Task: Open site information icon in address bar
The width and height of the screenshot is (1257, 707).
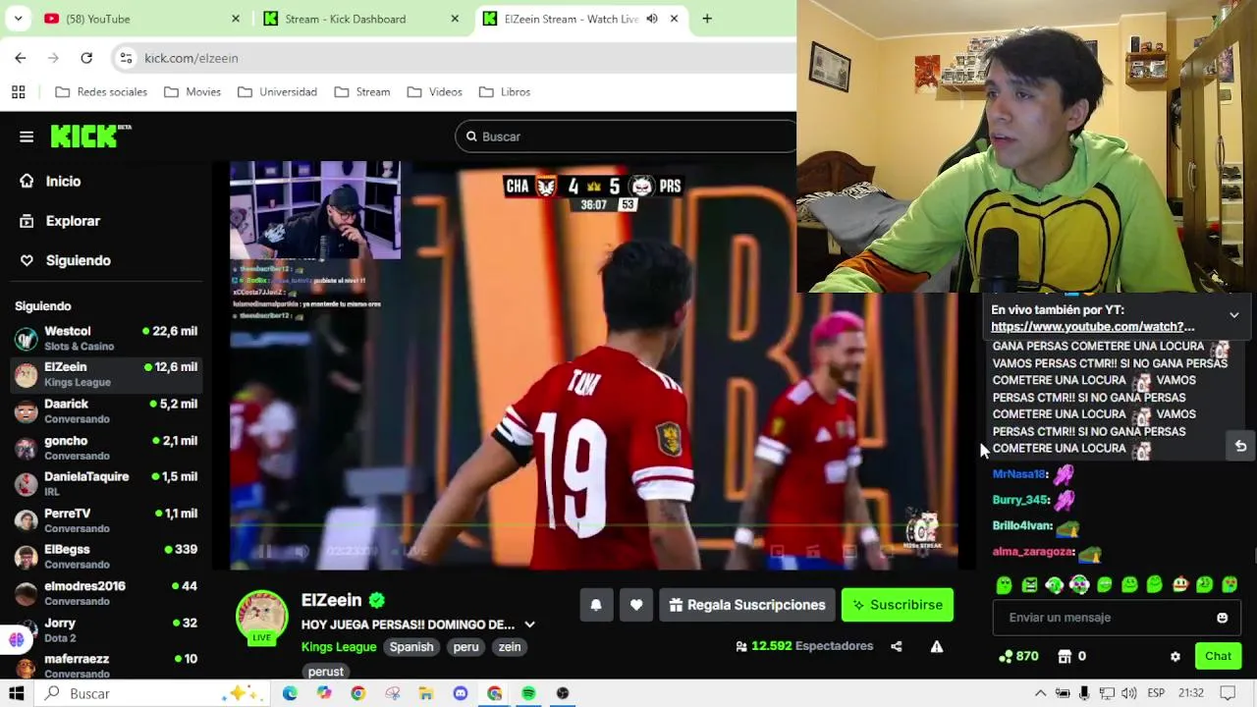Action: 126,58
